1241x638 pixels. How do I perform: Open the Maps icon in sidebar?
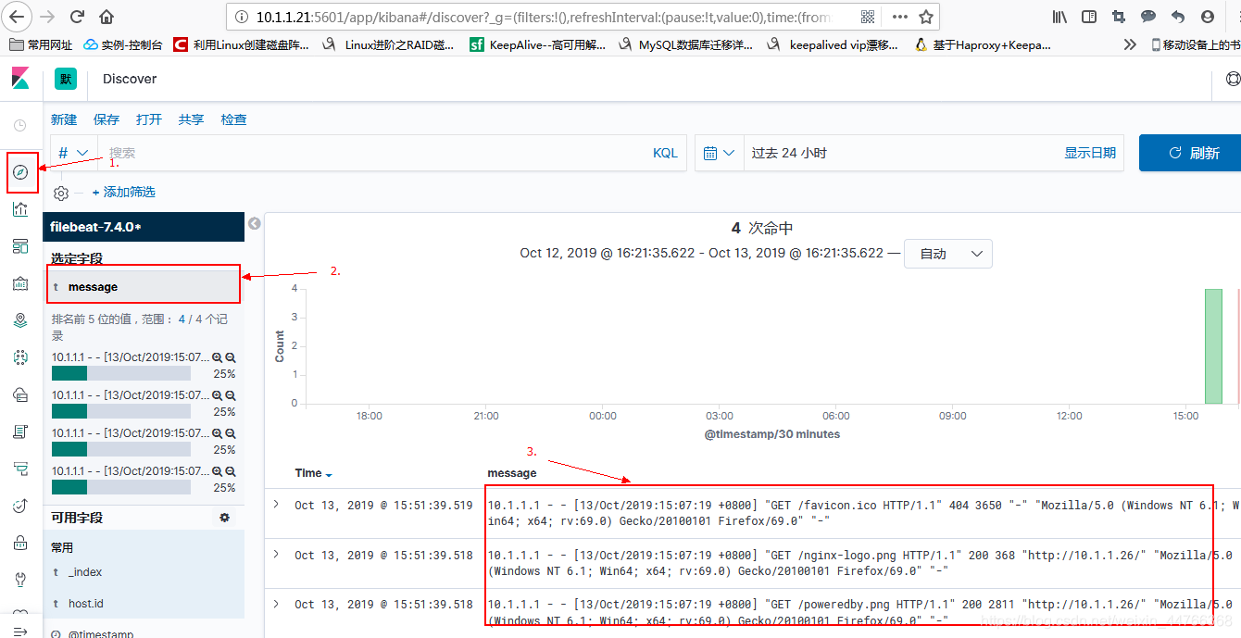(20, 320)
